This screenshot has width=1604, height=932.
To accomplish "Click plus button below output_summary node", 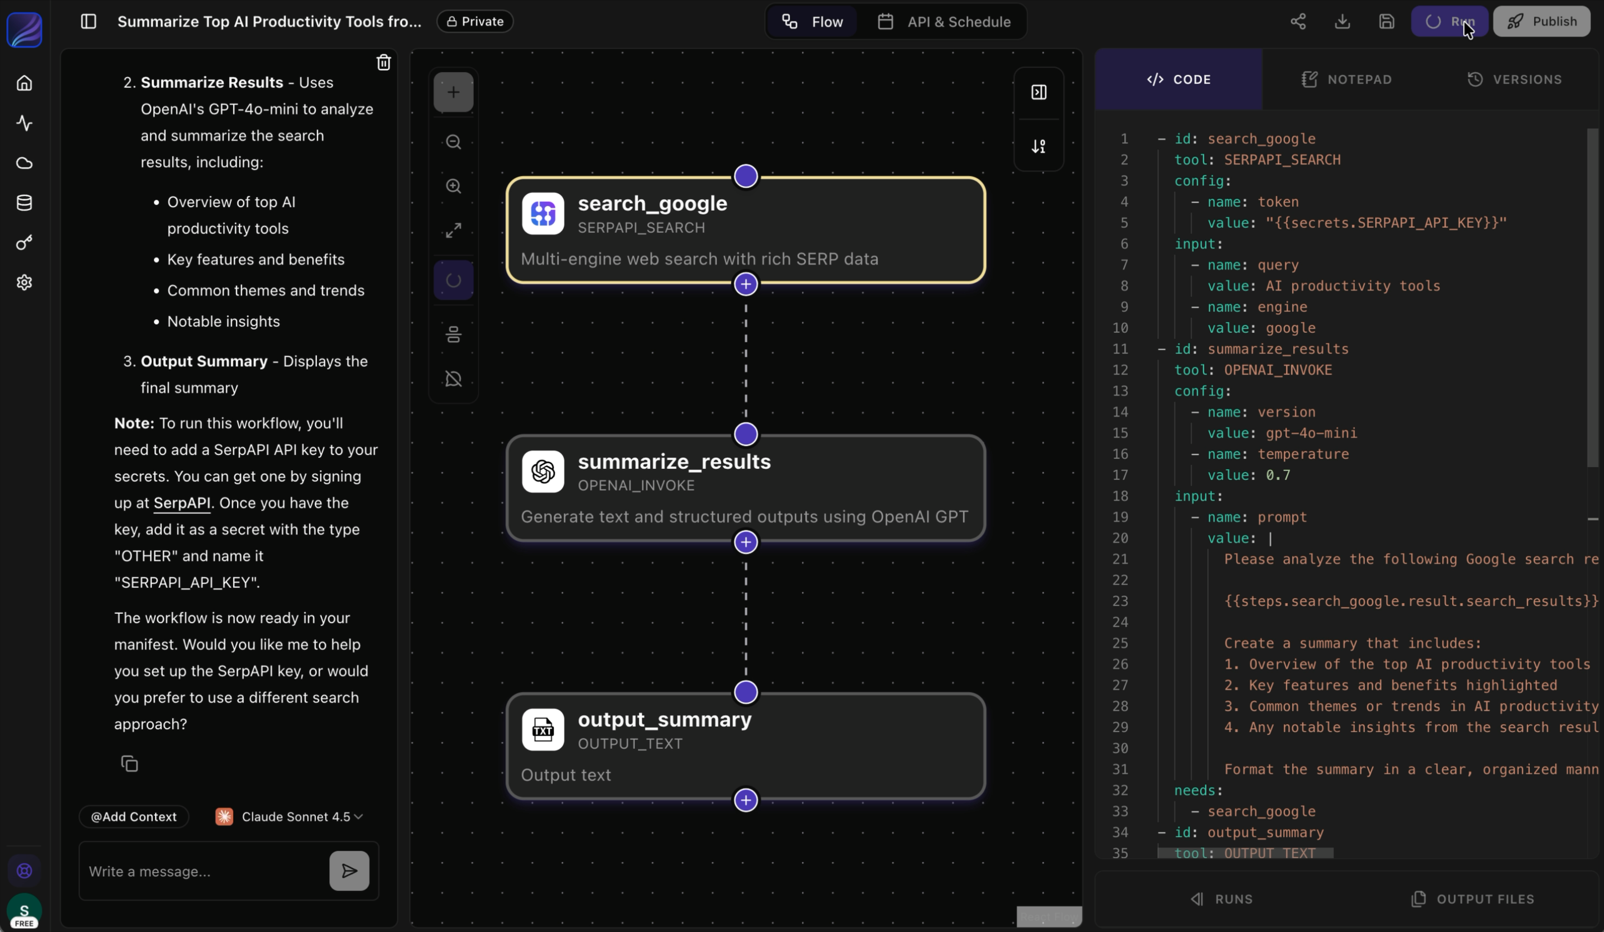I will (x=746, y=800).
